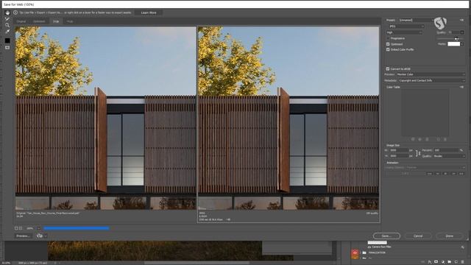Open the Color Table panel menu
Image resolution: width=471 pixels, height=265 pixels.
click(x=461, y=87)
